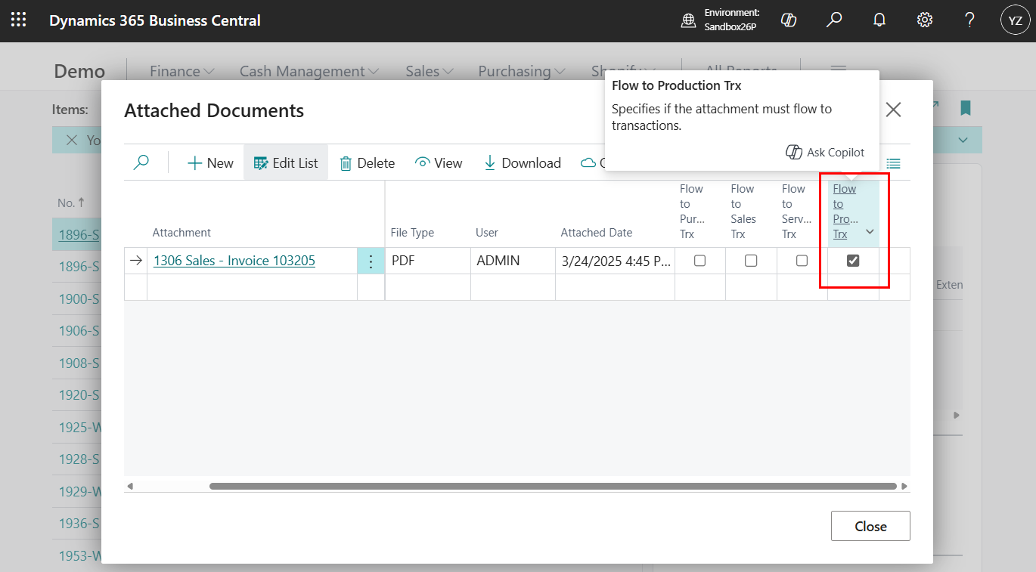The image size is (1036, 572).
Task: Open Dynamics 365 settings gear
Action: click(x=924, y=20)
